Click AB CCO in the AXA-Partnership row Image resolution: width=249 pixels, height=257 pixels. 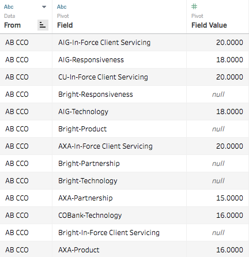[17, 198]
